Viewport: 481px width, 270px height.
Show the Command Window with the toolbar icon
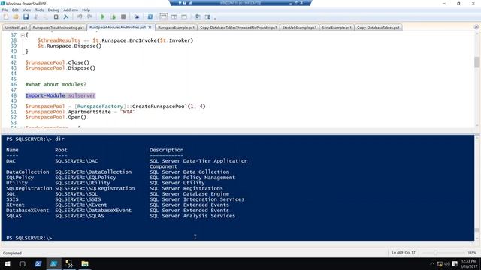pos(198,16)
